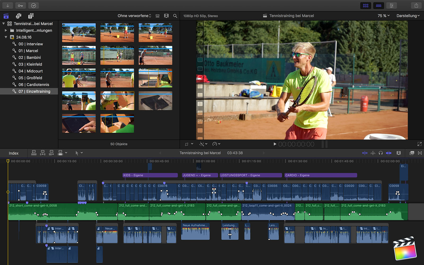Click the Append clip to storyline icon

click(51, 153)
